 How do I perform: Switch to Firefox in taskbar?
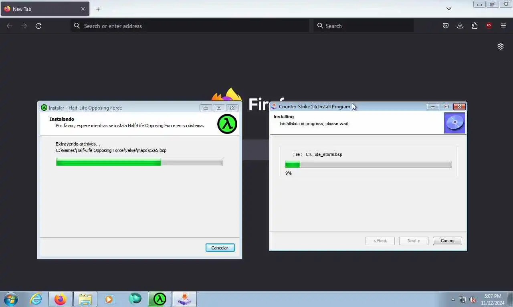coord(61,299)
